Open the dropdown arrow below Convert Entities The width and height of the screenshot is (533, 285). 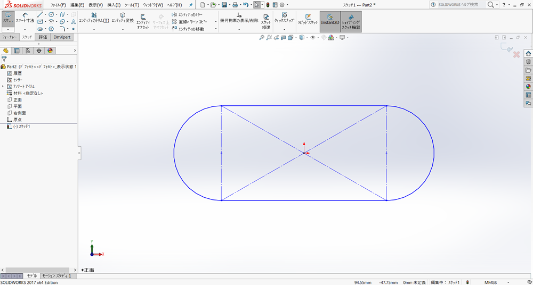pos(123,30)
